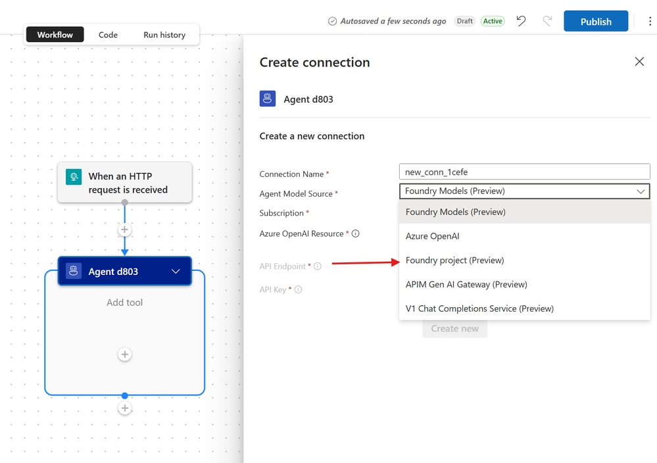Select Azure OpenAI option
The width and height of the screenshot is (657, 463).
point(524,236)
